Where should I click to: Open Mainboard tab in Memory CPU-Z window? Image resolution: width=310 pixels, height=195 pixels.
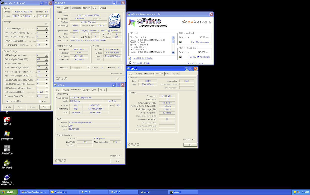[x=149, y=74]
